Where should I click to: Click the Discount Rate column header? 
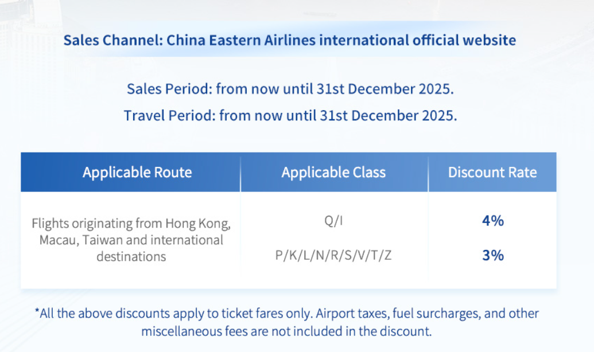coord(492,172)
